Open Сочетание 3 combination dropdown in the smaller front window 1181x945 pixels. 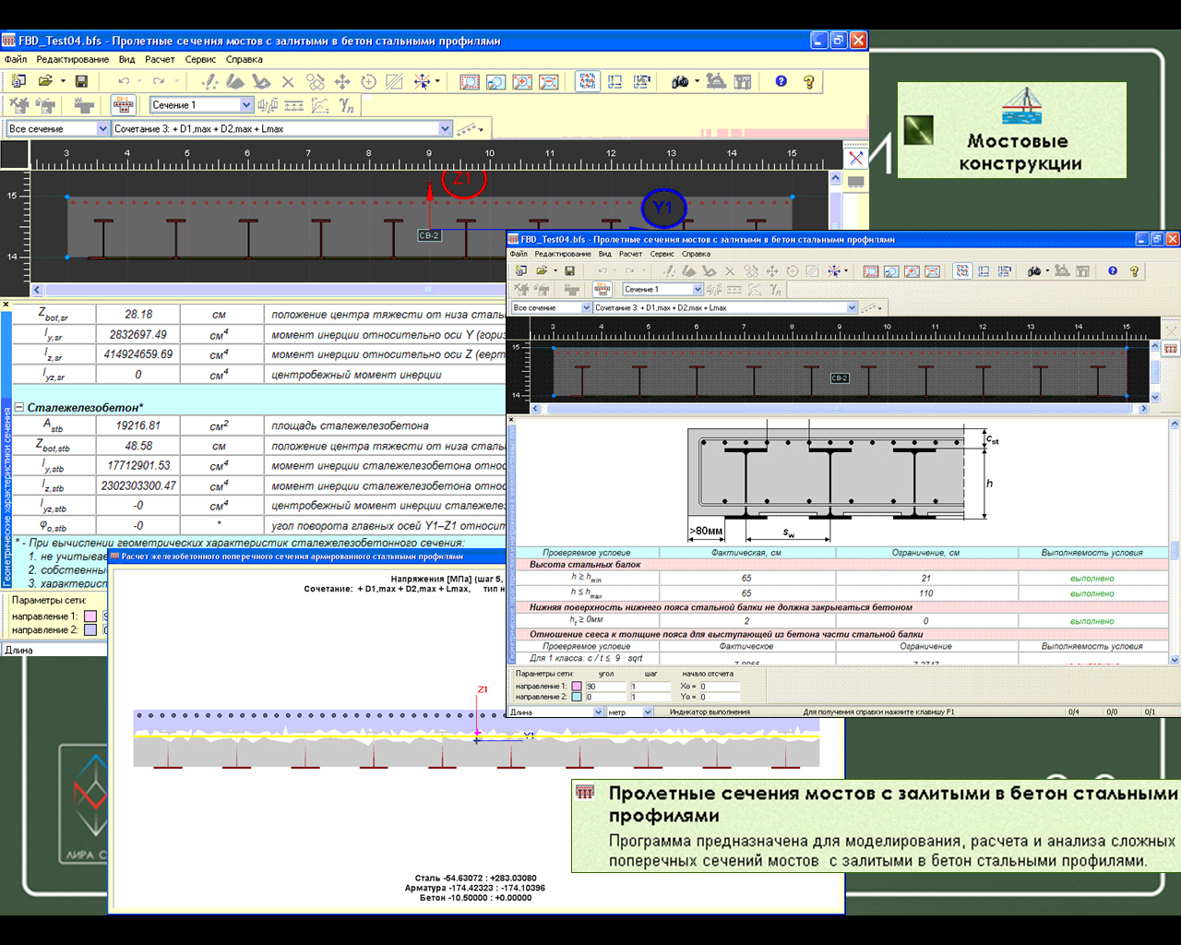click(x=851, y=307)
